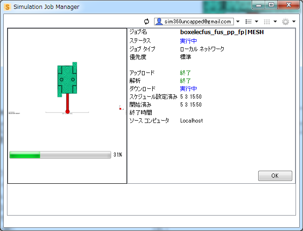
Task: Click the 31% progress label
Action: click(x=118, y=155)
